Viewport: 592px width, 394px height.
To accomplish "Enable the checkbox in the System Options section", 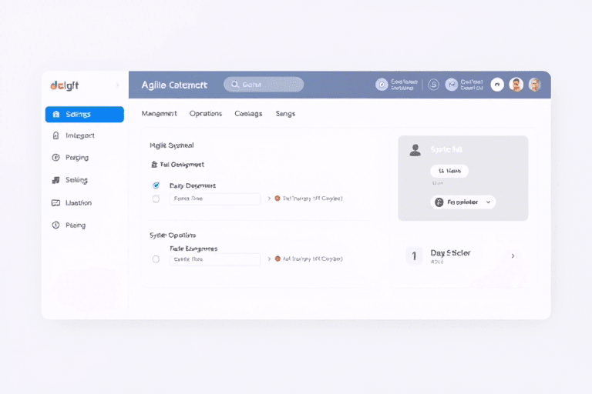I will 156,259.
